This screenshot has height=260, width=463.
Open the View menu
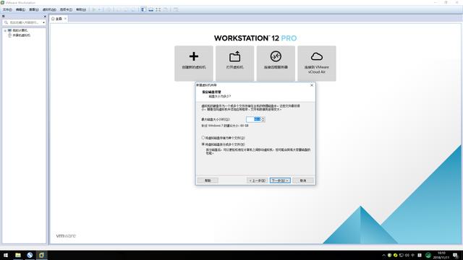click(x=34, y=9)
